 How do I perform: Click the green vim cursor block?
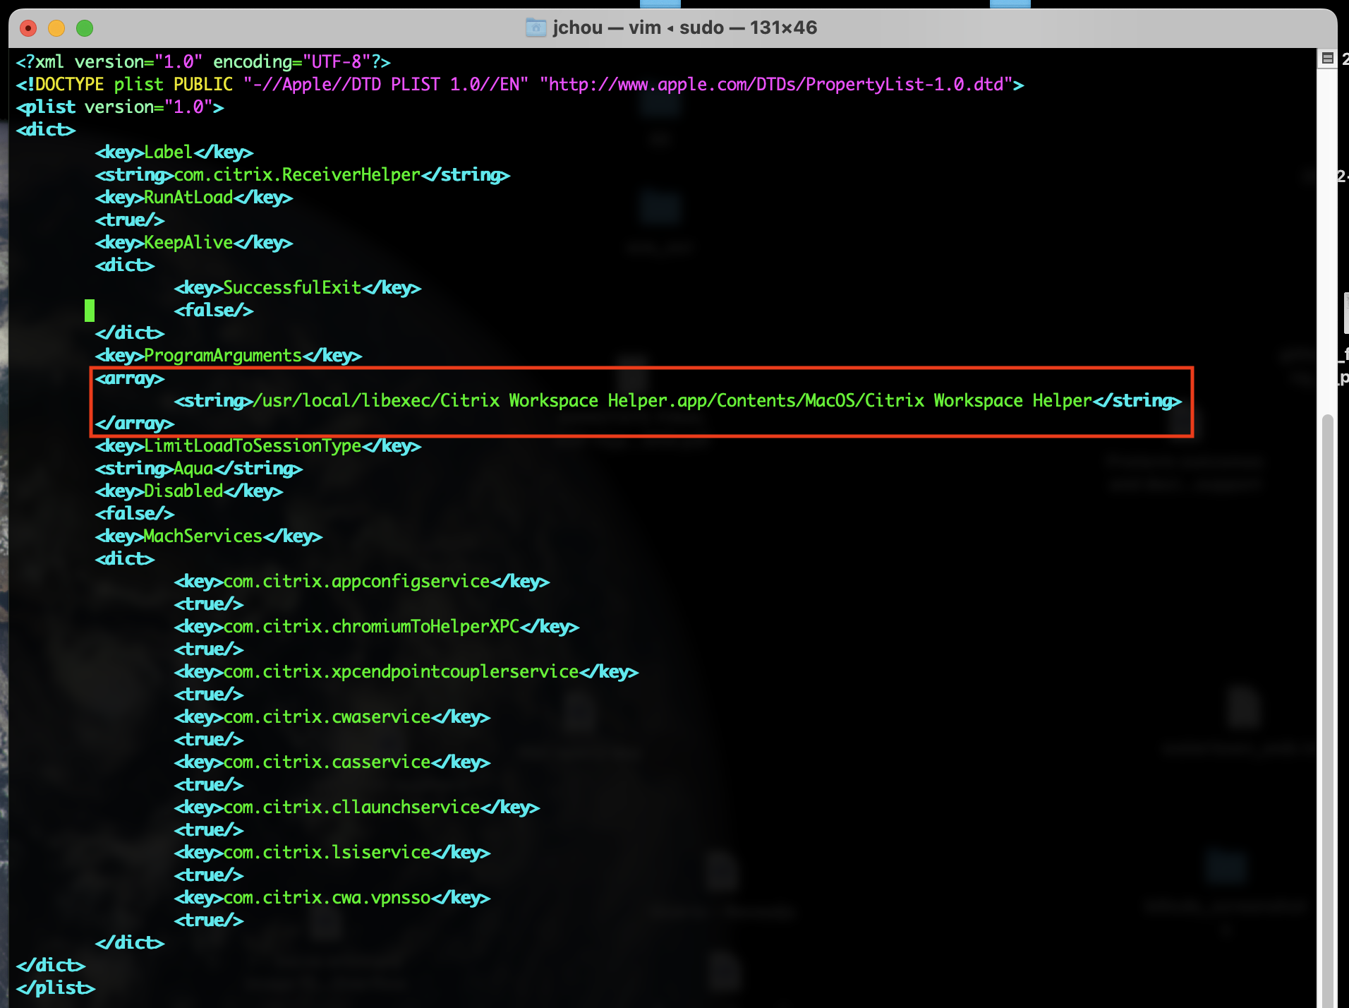(x=90, y=311)
